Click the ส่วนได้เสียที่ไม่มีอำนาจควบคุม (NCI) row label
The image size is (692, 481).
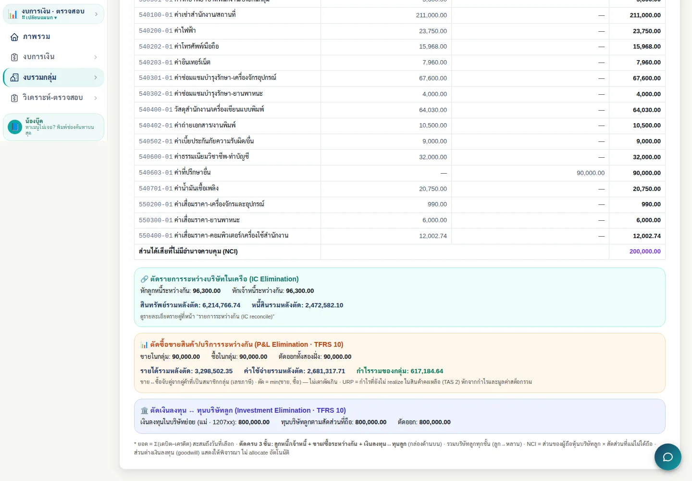point(188,252)
